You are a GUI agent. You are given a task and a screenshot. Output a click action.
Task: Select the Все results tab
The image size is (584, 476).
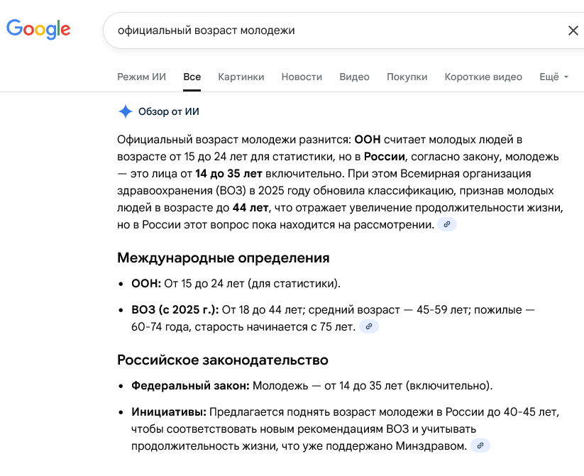click(x=192, y=77)
